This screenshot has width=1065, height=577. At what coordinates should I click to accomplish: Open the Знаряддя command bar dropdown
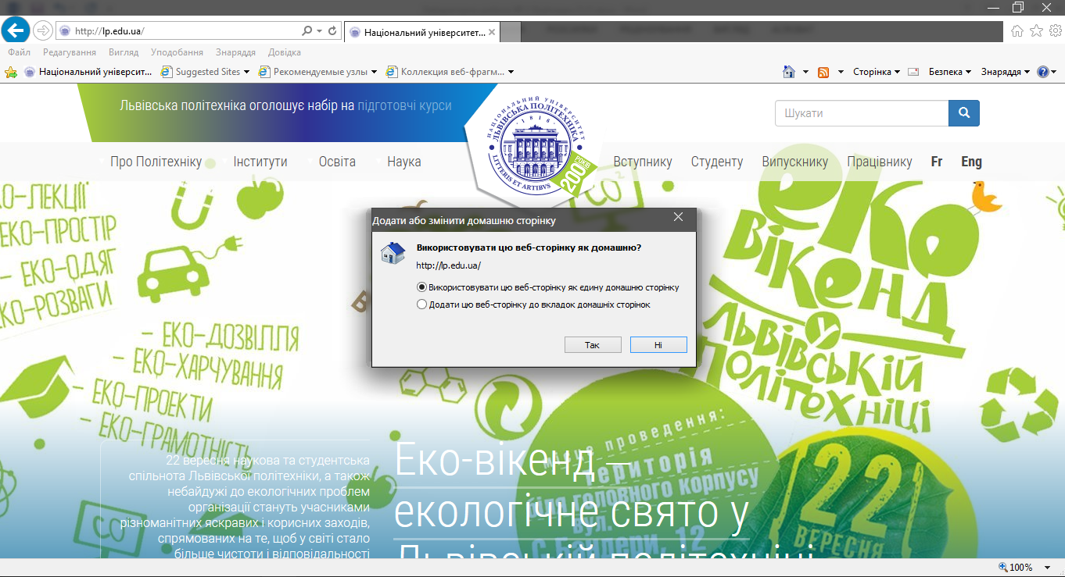click(x=1005, y=72)
